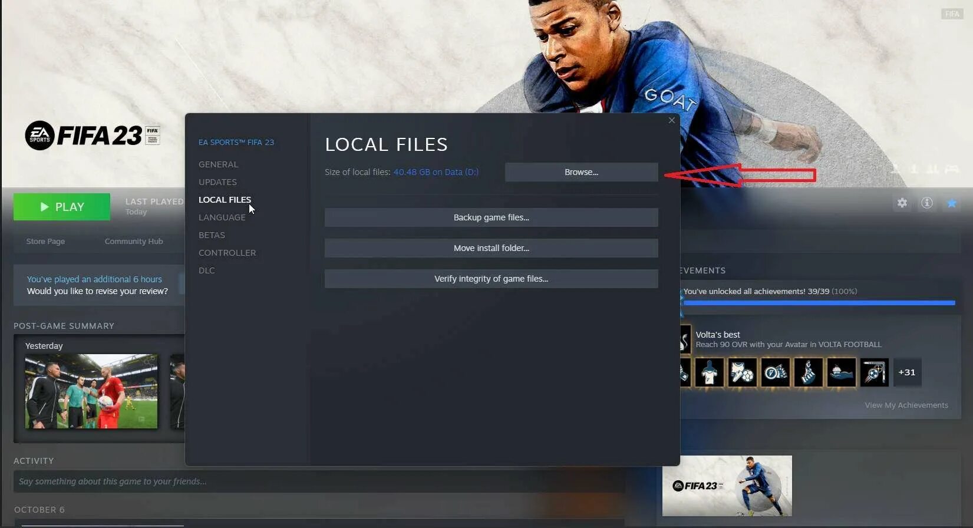Open the Community Hub link
This screenshot has width=973, height=528.
coord(134,241)
